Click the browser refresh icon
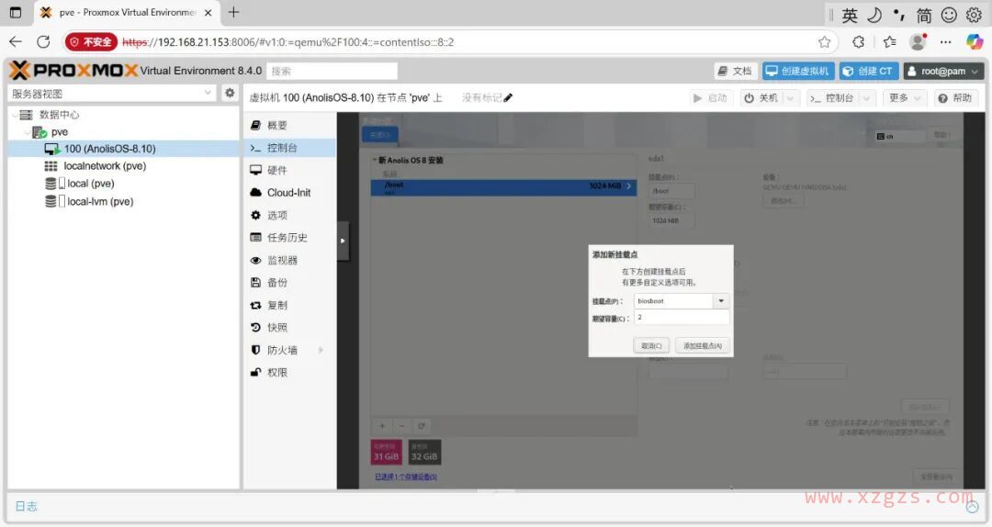Screen dimensions: 992x527 (x=43, y=41)
